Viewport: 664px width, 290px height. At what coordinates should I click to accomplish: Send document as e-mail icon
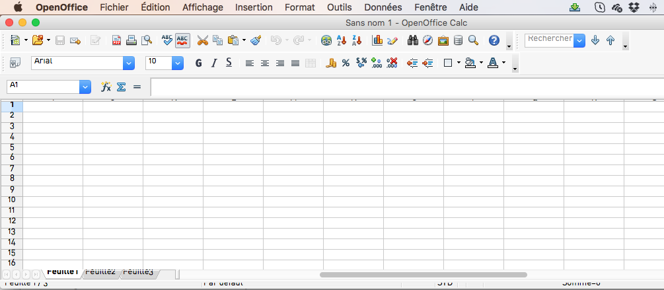pyautogui.click(x=75, y=41)
